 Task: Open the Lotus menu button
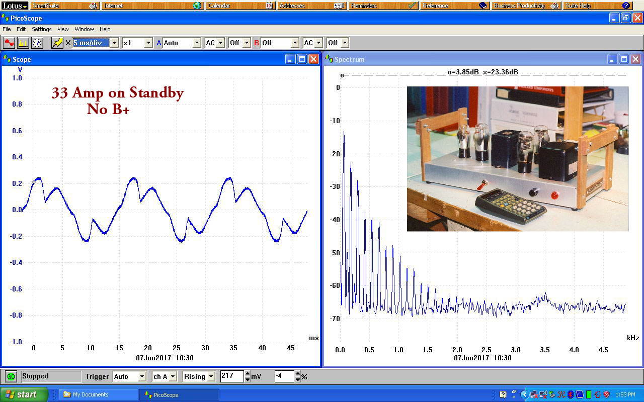coord(15,6)
